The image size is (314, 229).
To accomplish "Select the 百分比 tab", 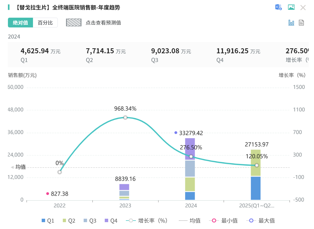I will (45, 23).
